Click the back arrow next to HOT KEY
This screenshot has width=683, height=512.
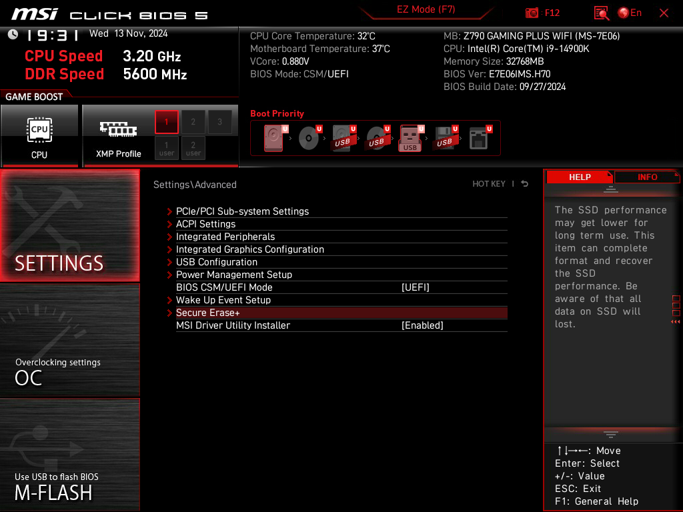coord(524,184)
